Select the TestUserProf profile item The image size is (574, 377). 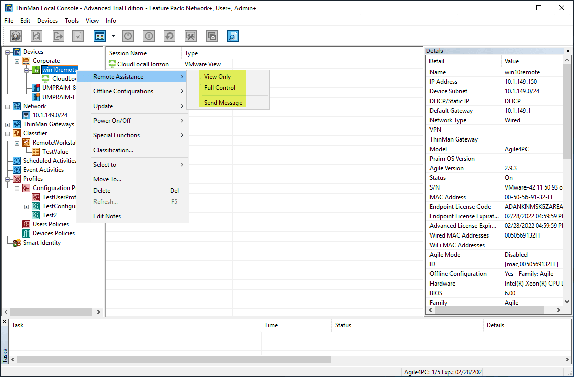(x=59, y=197)
